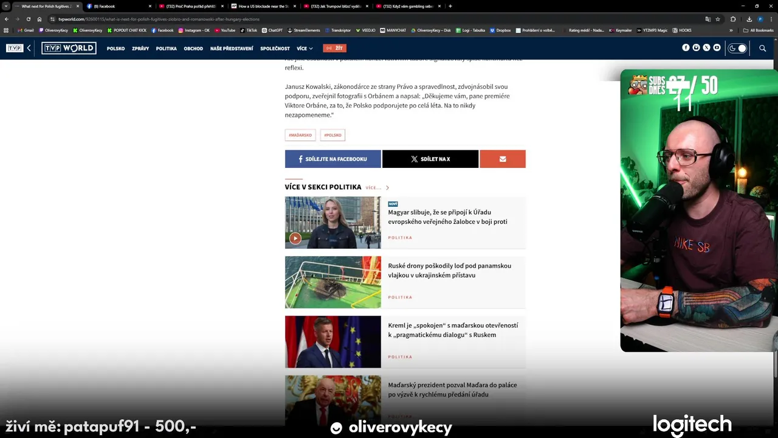Open the #MAĎARSKO tag
This screenshot has height=438, width=778.
point(300,135)
